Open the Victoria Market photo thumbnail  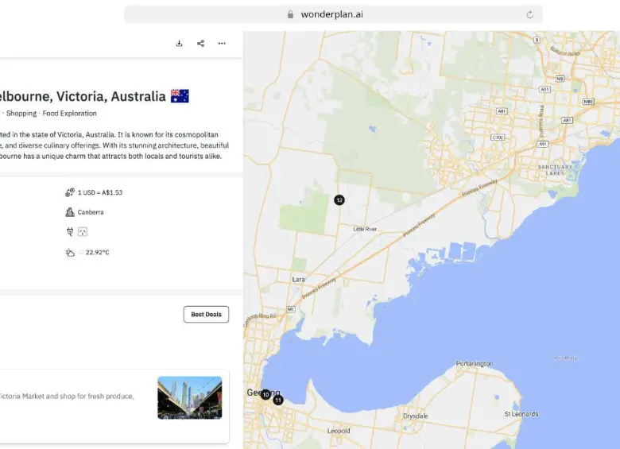tap(189, 397)
